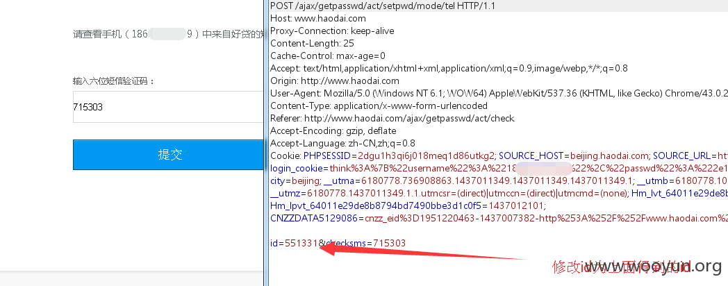The height and width of the screenshot is (286, 728).
Task: Select the Accept-Encoding: gzip, deflate header
Action: (333, 131)
